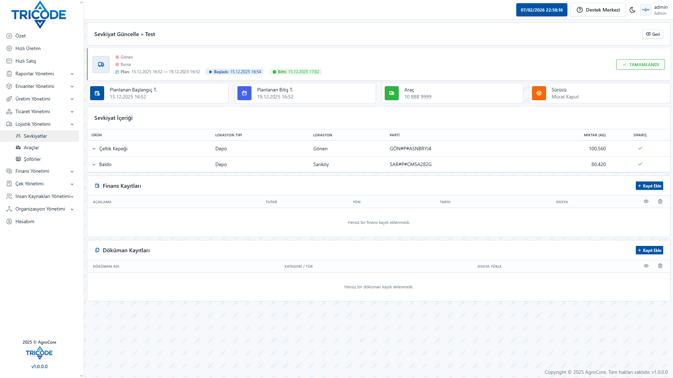The image size is (673, 378).
Task: Toggle eye visibility icon in Finans Kayıtları
Action: pyautogui.click(x=646, y=201)
